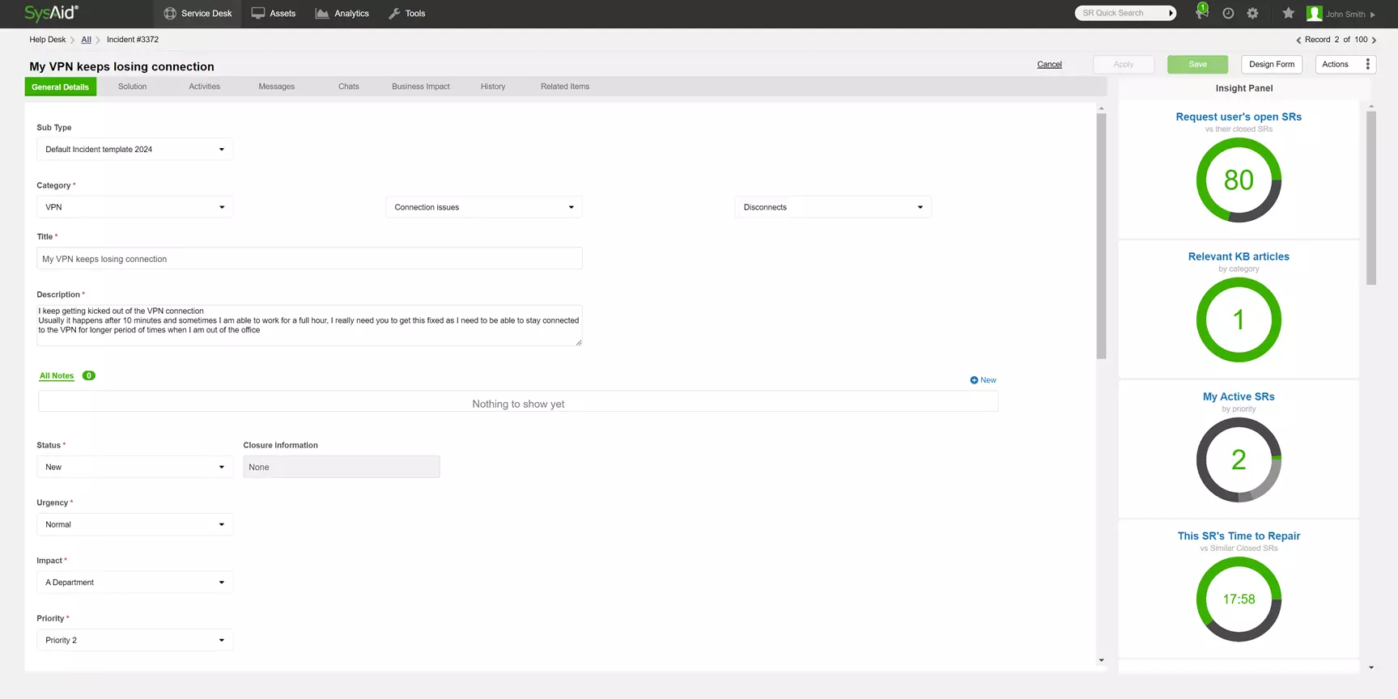Click the All breadcrumb link
1398x699 pixels.
tap(86, 40)
